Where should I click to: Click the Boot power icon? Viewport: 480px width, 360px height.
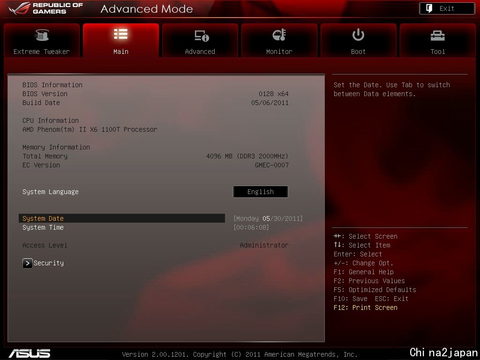tap(358, 35)
